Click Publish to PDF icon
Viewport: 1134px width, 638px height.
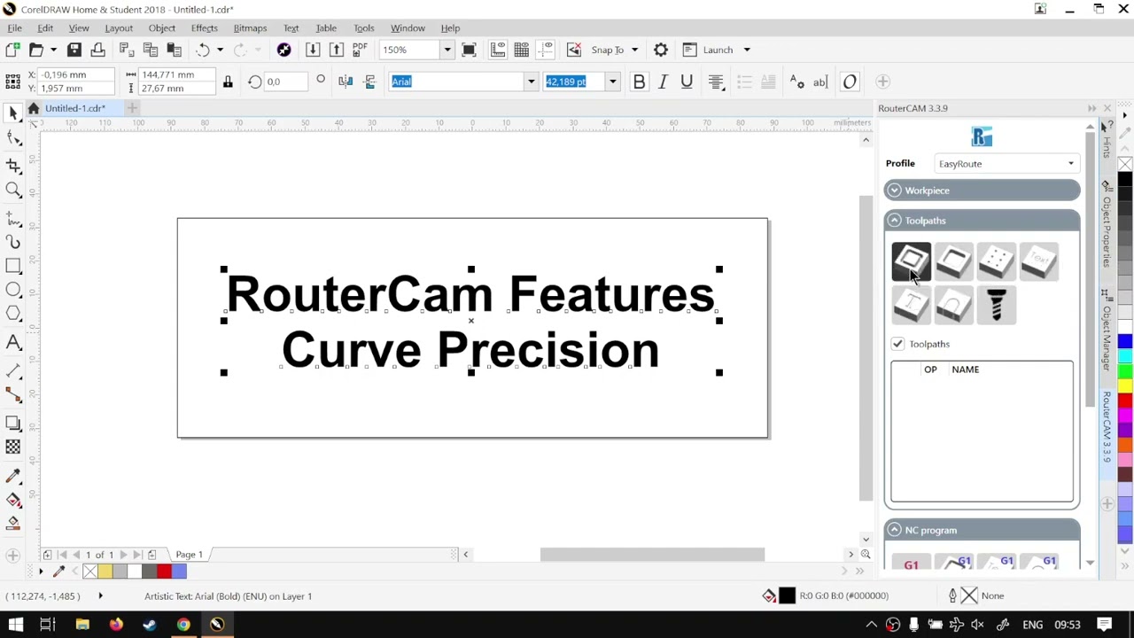(x=360, y=50)
